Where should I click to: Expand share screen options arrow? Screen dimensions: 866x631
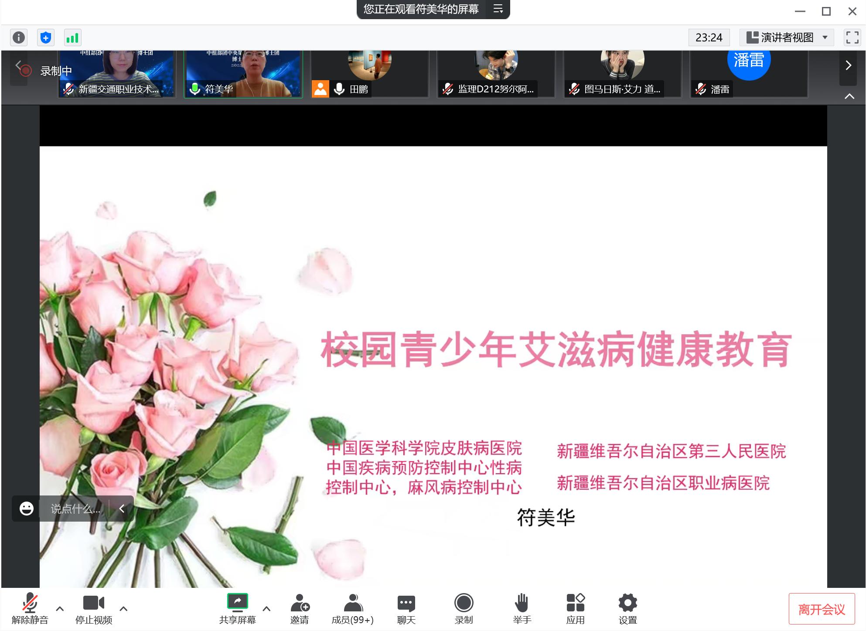pos(266,609)
